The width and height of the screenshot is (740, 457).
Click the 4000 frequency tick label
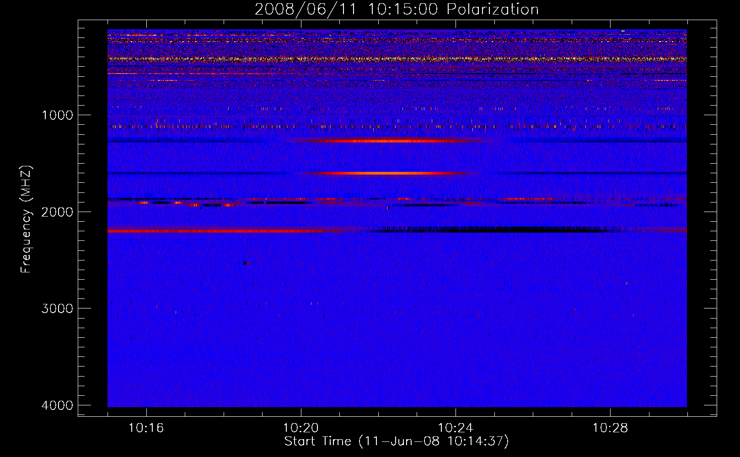tap(57, 405)
